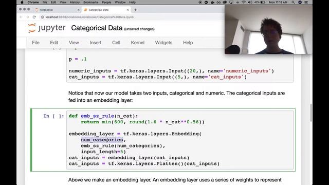Click the input_length=5 code line
The image size is (329, 185).
coord(103,152)
